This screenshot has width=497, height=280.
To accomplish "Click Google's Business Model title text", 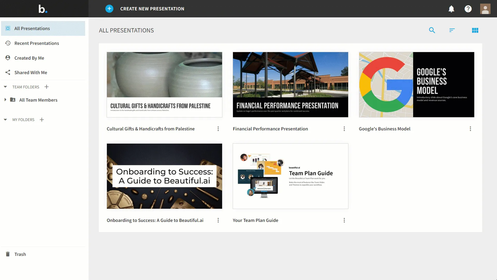I will pyautogui.click(x=384, y=129).
